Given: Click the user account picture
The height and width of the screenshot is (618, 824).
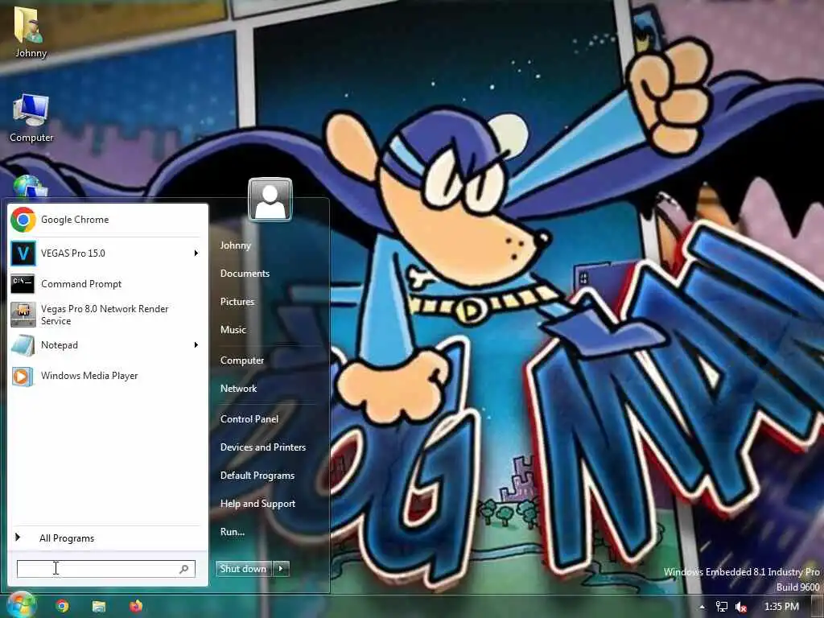Looking at the screenshot, I should [270, 200].
